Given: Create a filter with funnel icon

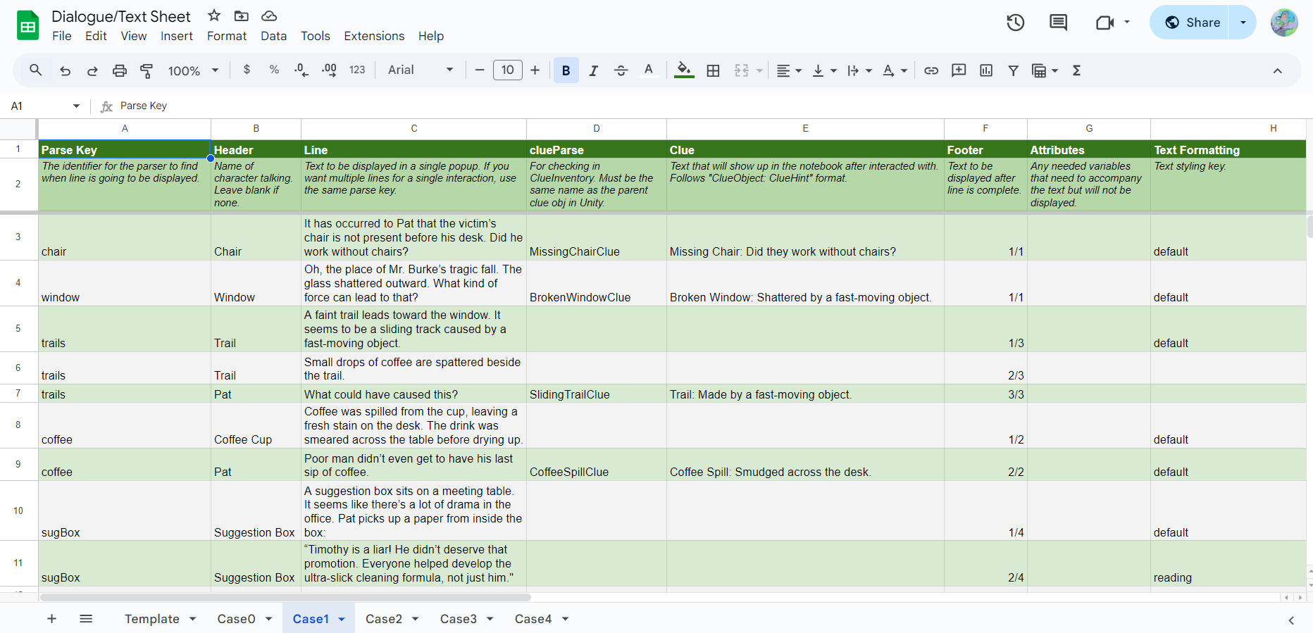Looking at the screenshot, I should 1013,70.
